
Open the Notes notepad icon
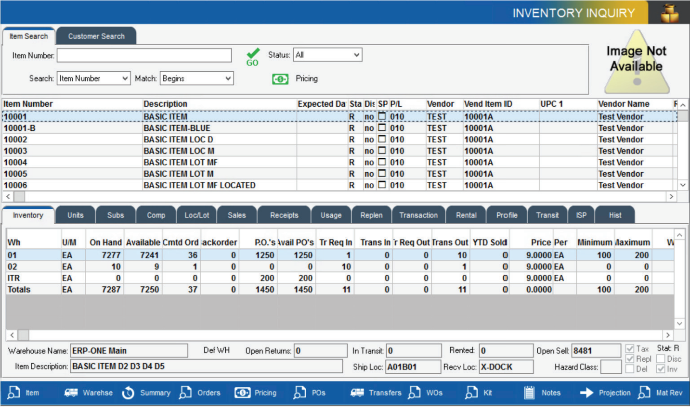(x=529, y=393)
